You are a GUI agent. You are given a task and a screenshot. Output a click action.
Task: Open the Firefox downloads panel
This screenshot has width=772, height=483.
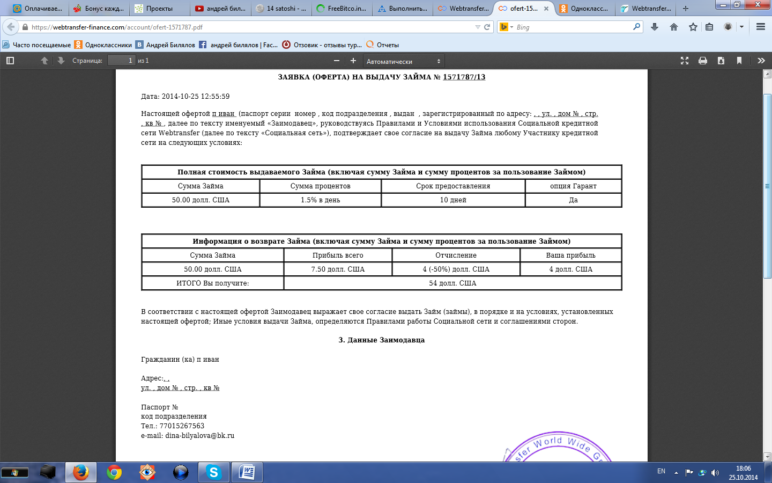(x=655, y=27)
